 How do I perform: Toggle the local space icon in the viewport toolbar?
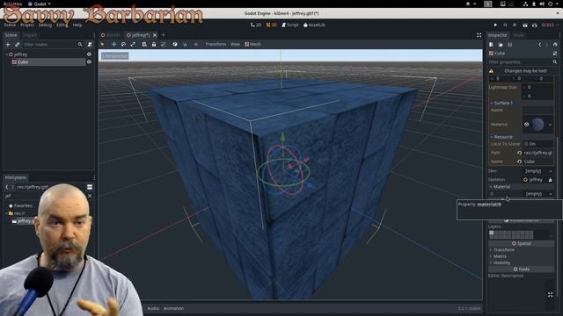tap(175, 44)
